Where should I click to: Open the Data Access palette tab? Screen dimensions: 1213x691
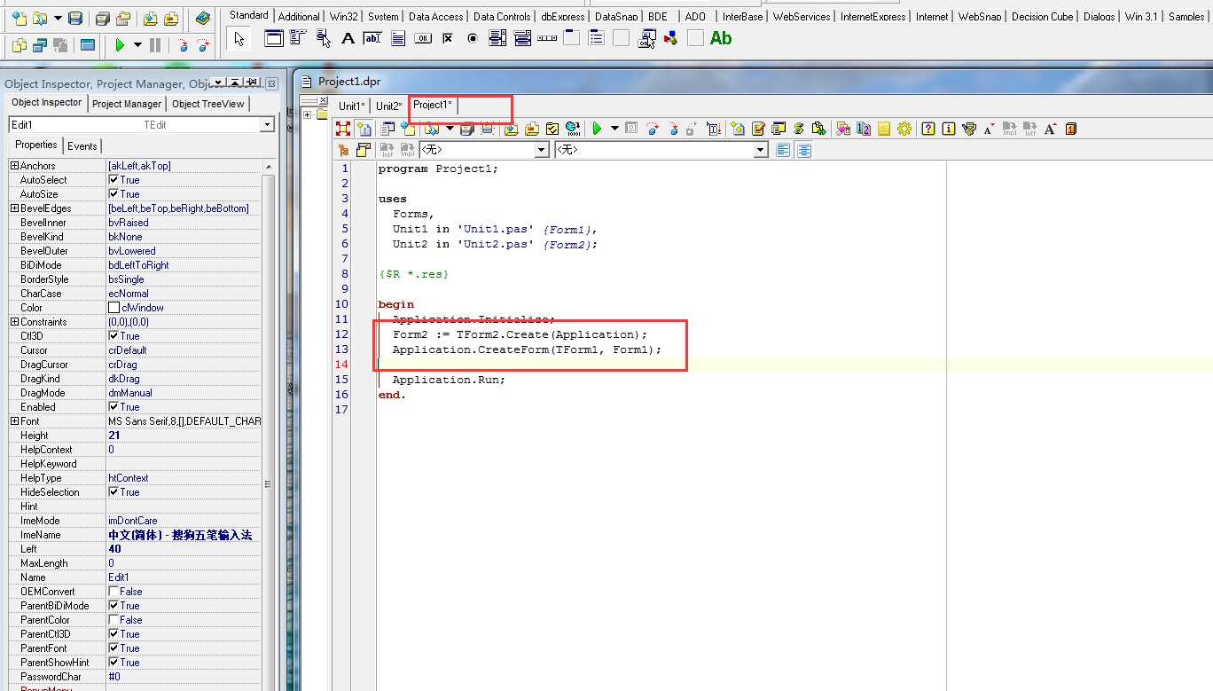click(x=435, y=16)
